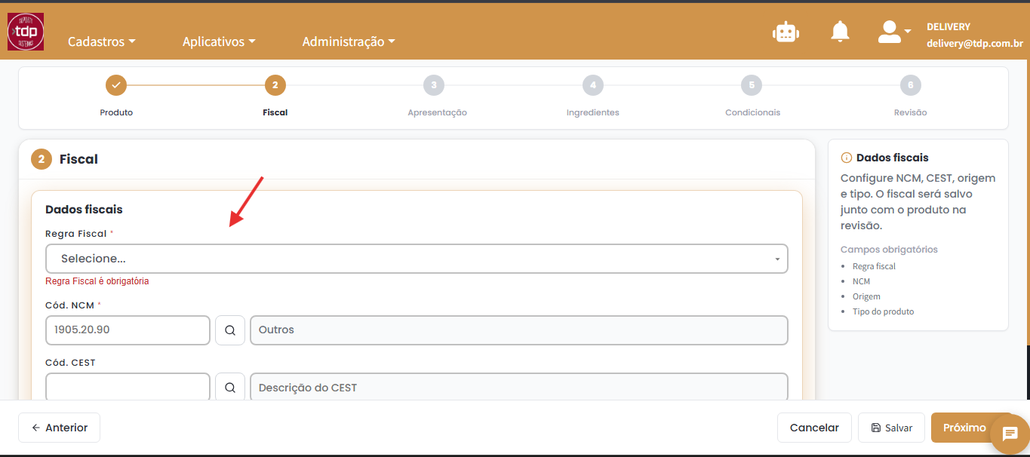The width and height of the screenshot is (1030, 457).
Task: Click the completed Produto step checkmark
Action: click(116, 85)
